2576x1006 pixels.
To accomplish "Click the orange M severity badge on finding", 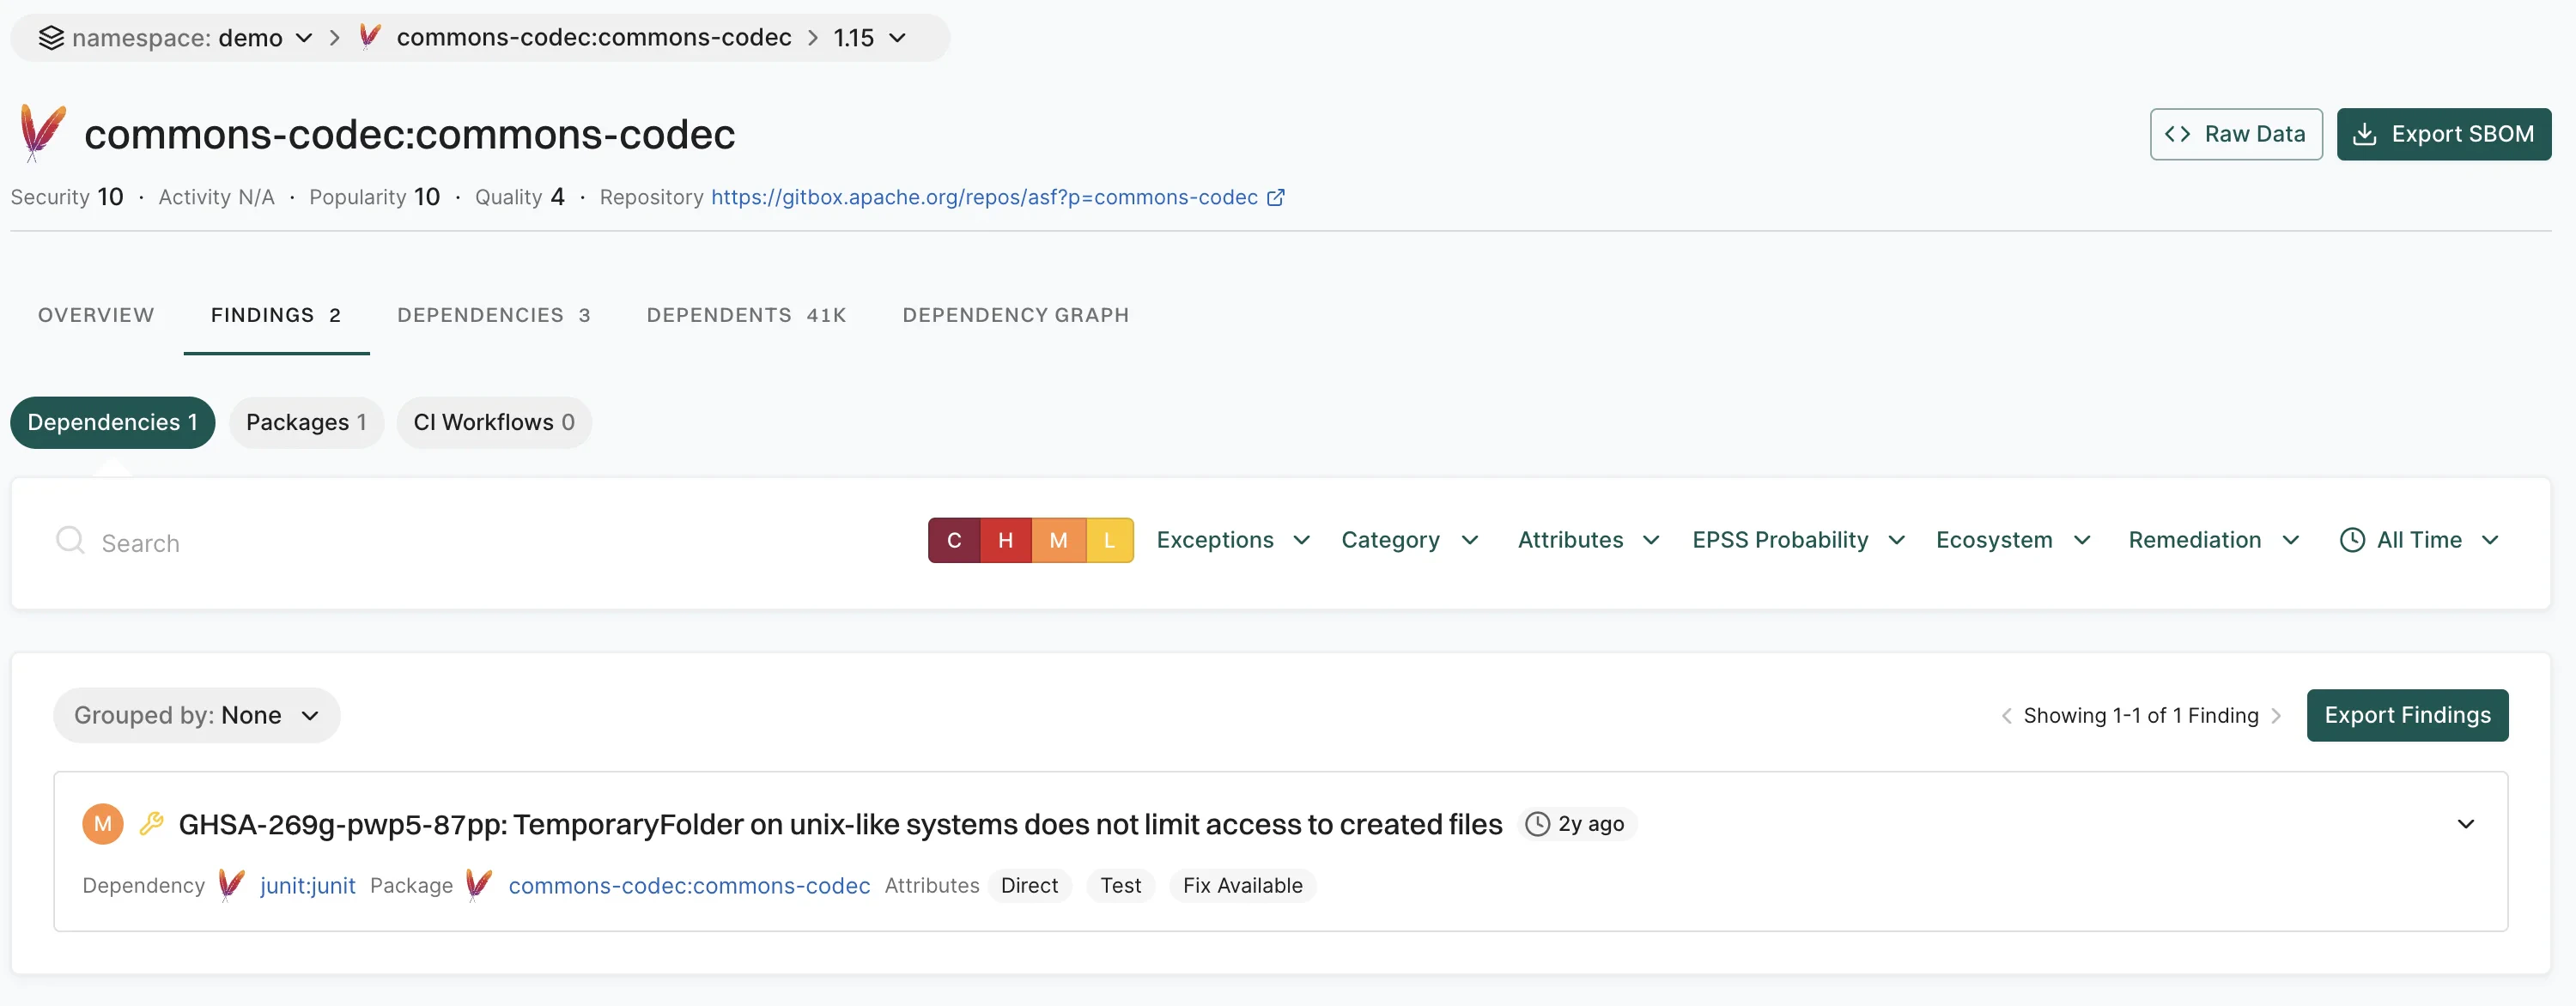I will (102, 824).
